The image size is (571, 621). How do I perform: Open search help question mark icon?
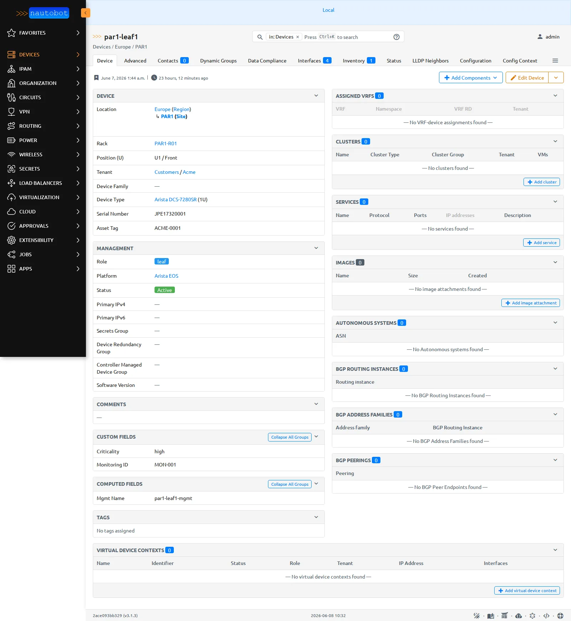click(396, 37)
